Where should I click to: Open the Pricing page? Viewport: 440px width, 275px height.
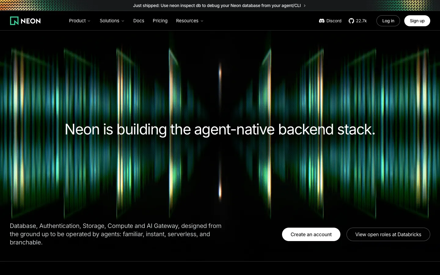160,21
